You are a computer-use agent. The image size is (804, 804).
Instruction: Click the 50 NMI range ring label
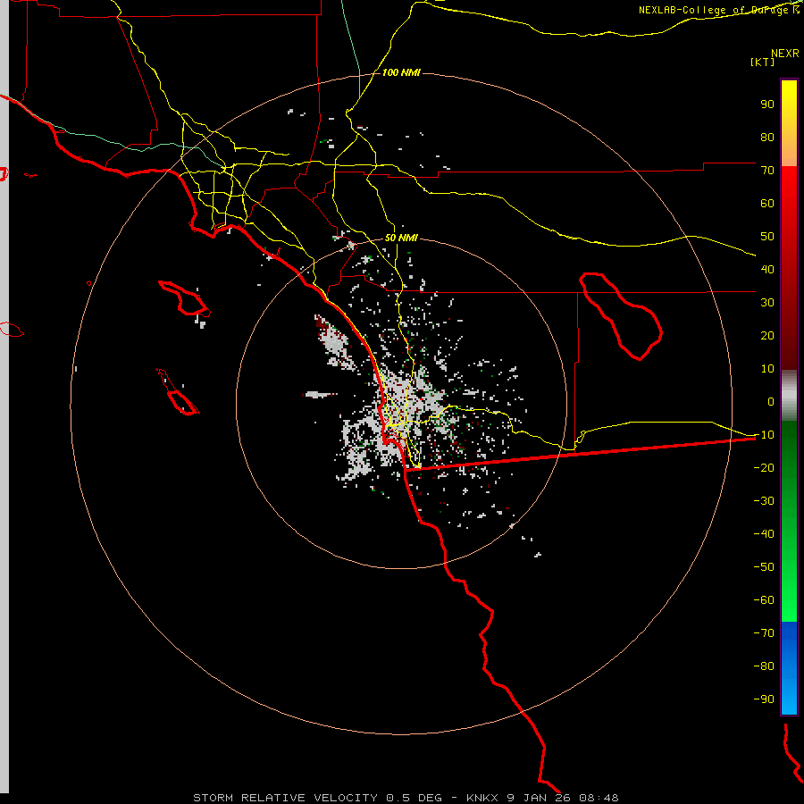pyautogui.click(x=401, y=238)
